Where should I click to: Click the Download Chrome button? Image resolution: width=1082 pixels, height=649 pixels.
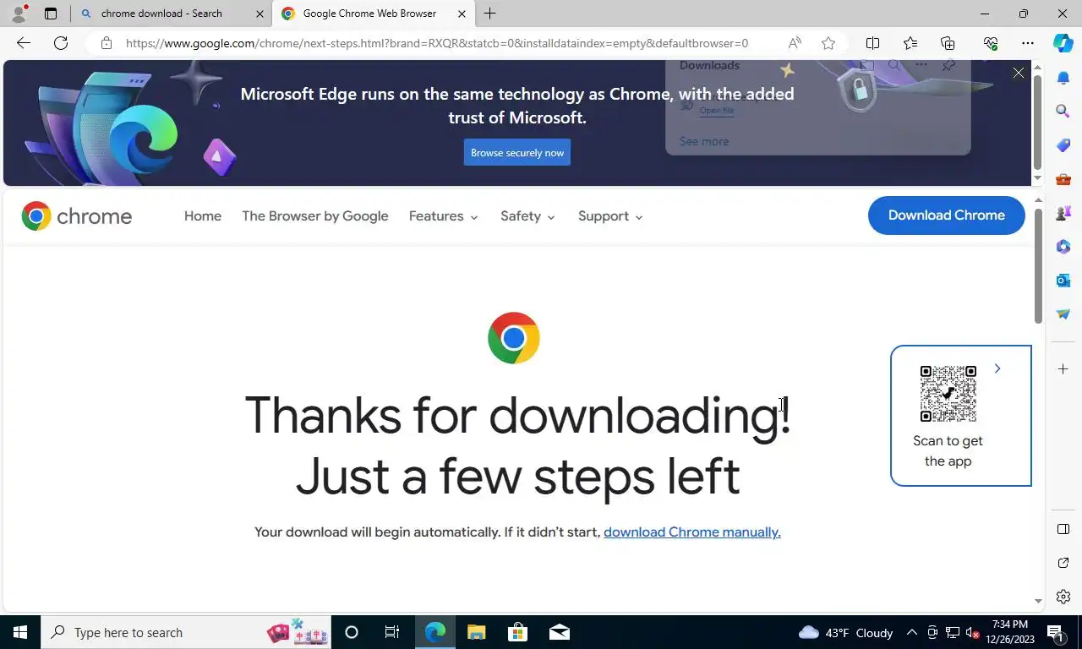click(x=947, y=215)
